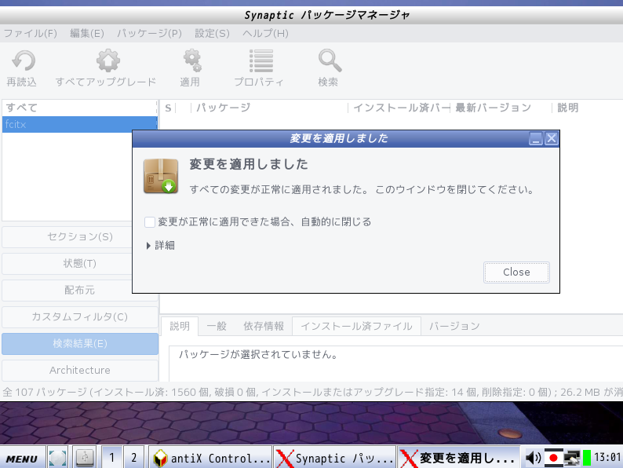This screenshot has width=623, height=468.
Task: Switch to Synaptic taskbar entry
Action: tap(335, 458)
